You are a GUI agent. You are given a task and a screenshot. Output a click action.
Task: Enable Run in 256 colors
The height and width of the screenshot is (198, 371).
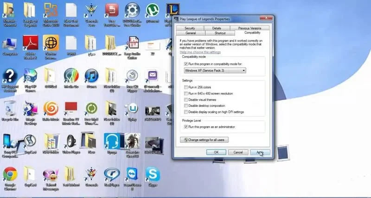click(186, 87)
